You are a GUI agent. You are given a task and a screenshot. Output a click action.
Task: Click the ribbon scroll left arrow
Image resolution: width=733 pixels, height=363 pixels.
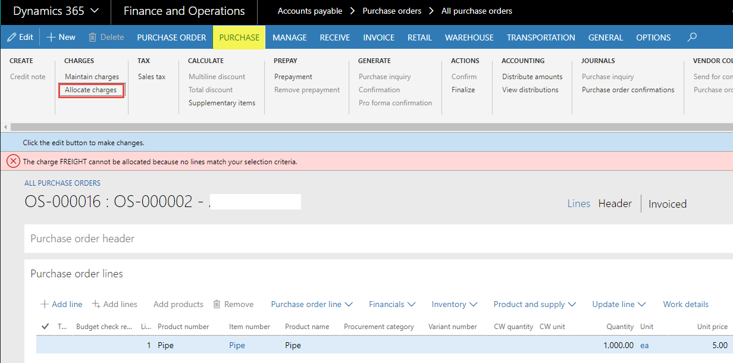click(x=5, y=127)
